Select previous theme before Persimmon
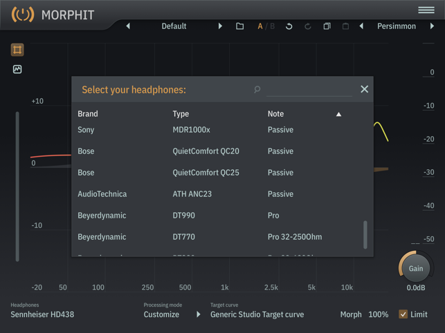Image resolution: width=445 pixels, height=333 pixels. (x=361, y=26)
